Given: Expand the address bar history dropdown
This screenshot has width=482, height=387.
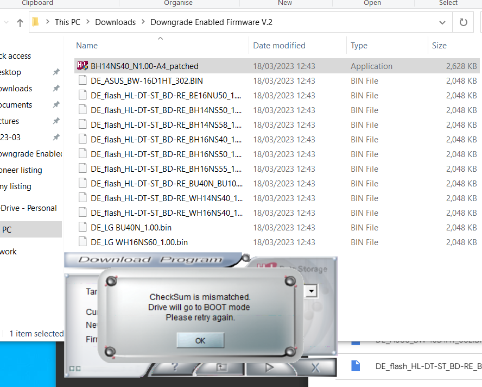Looking at the screenshot, I should 442,22.
